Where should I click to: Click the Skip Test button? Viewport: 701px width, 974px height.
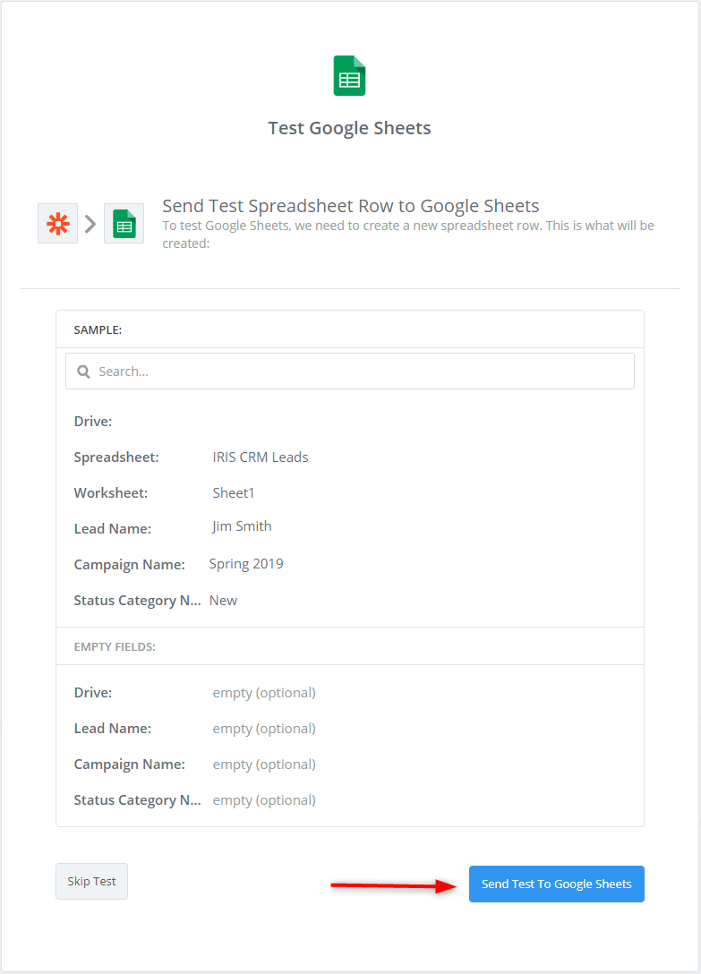point(91,882)
